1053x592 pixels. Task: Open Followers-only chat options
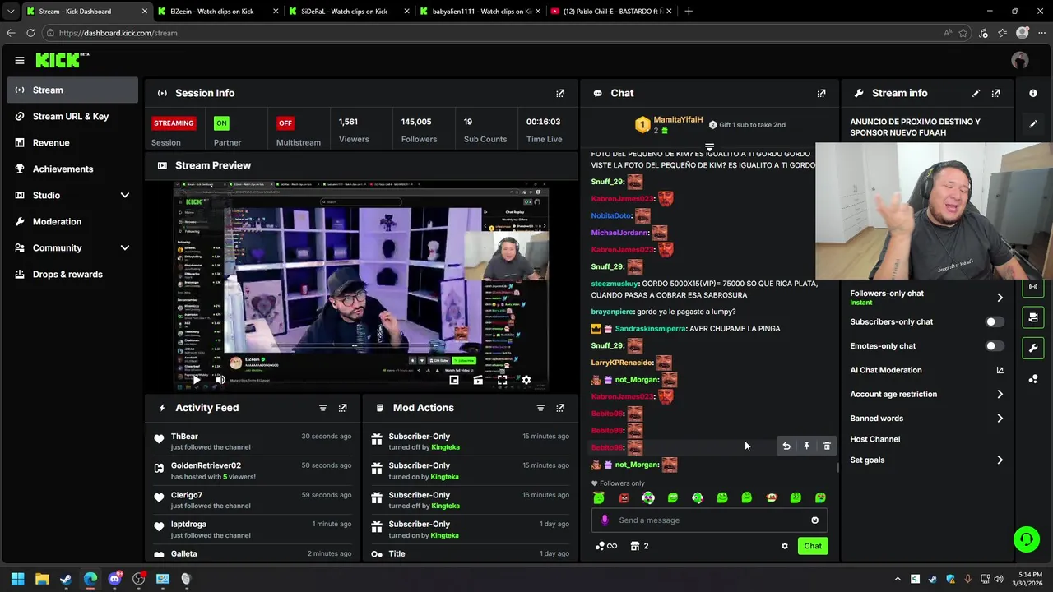coord(927,297)
